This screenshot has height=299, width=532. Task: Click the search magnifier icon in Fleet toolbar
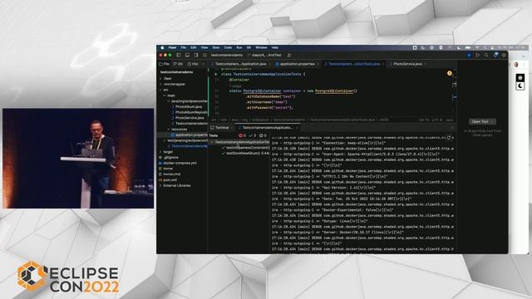pos(486,56)
